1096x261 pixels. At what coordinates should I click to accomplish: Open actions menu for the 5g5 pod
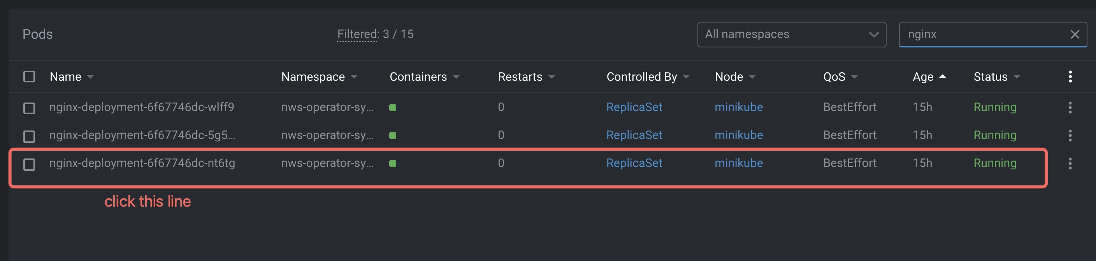(1070, 136)
